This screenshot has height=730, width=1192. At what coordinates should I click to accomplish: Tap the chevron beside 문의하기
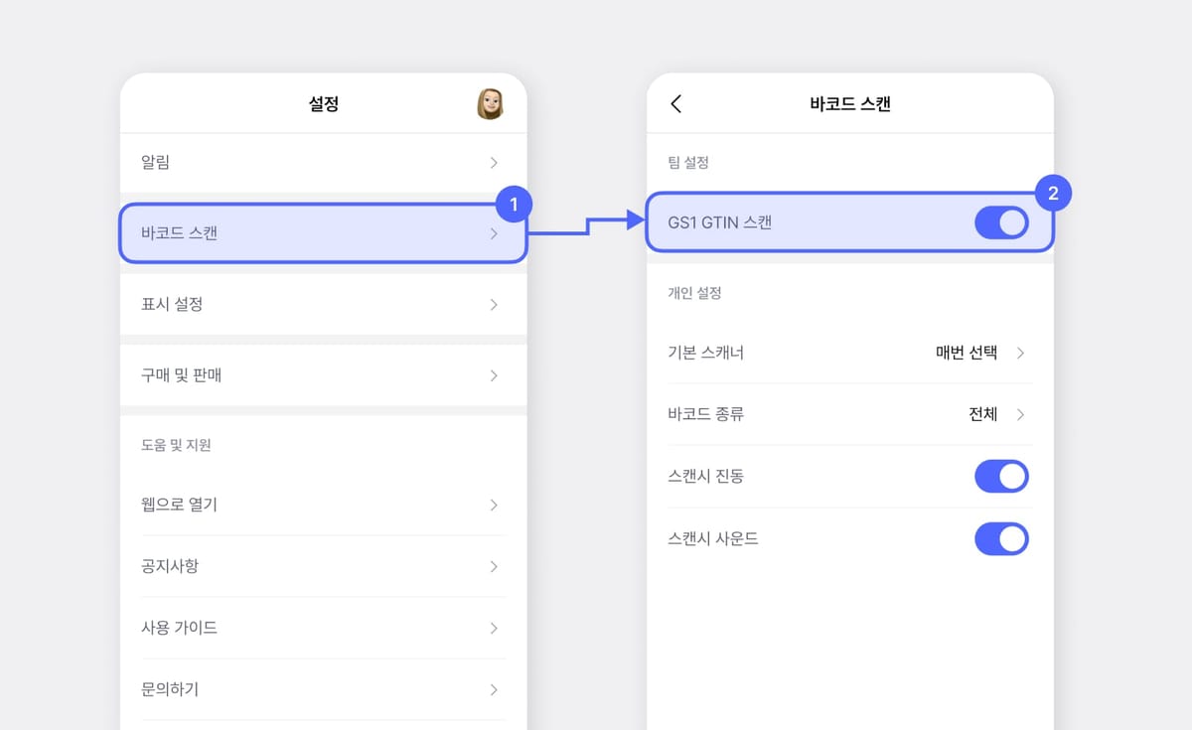pyautogui.click(x=494, y=689)
